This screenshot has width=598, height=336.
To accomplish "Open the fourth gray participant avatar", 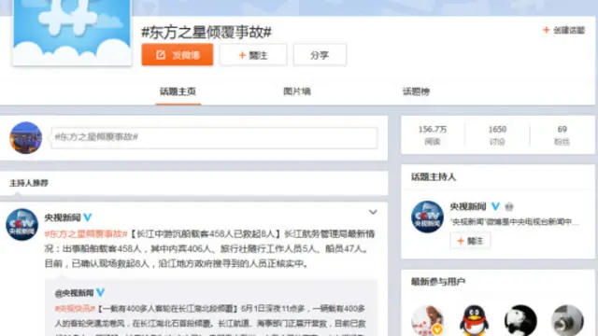I will click(567, 320).
